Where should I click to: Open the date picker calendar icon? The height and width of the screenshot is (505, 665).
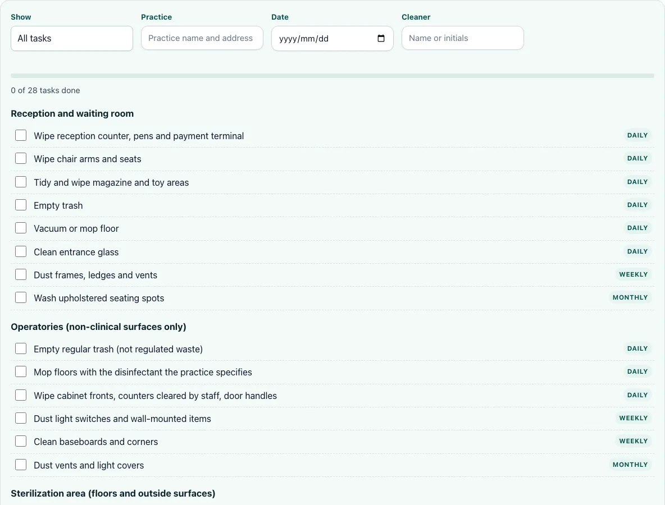381,38
